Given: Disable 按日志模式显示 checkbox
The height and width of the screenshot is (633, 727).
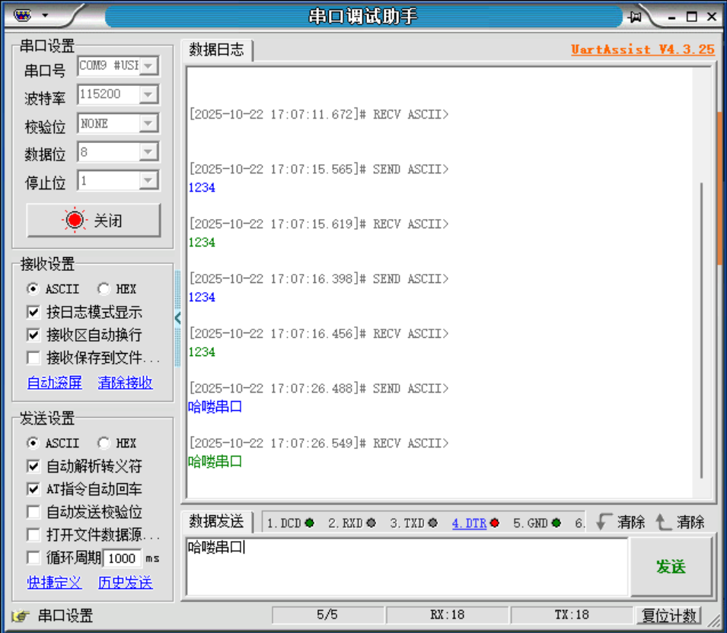Looking at the screenshot, I should tap(33, 312).
